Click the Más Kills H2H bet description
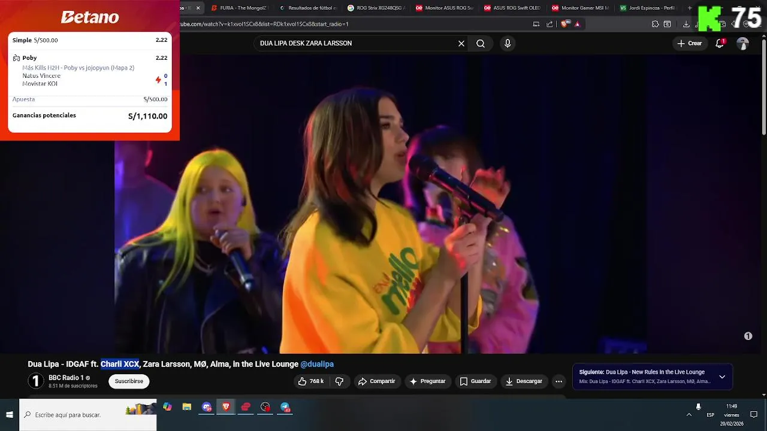Viewport: 767px width, 431px height. click(x=78, y=68)
